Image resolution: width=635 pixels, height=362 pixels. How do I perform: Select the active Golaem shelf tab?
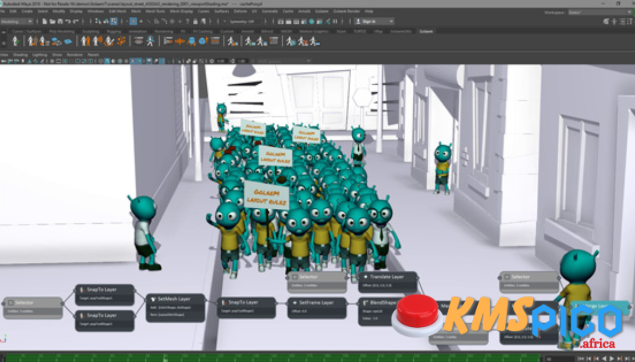tap(426, 31)
